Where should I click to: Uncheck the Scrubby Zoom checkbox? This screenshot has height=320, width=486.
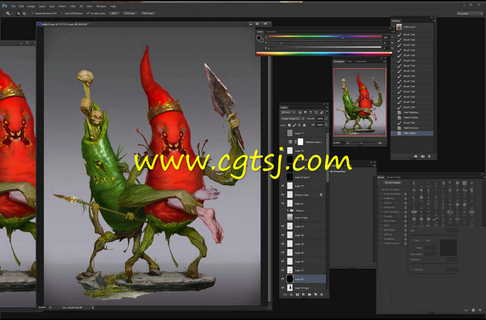[88, 13]
